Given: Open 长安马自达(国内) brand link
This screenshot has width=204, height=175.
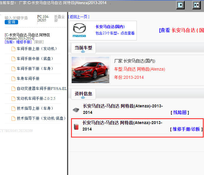Looking at the screenshot, I should point(110,27).
